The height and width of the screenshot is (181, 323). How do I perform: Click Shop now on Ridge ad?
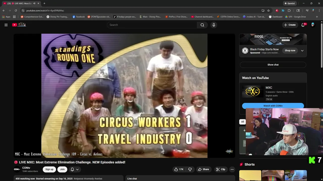[290, 51]
